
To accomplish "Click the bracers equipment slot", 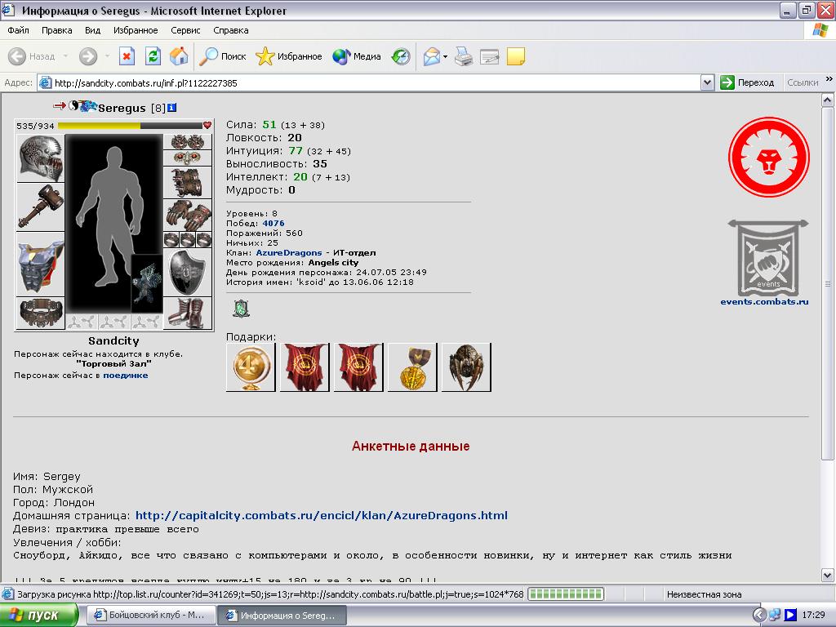I will pos(187,182).
